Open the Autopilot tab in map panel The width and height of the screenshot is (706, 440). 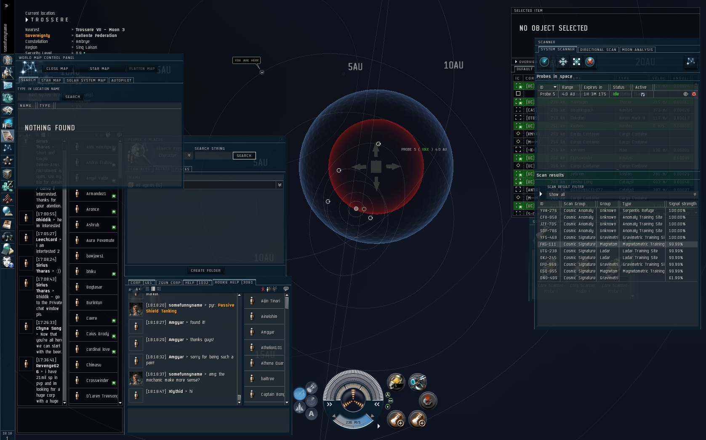(x=121, y=80)
